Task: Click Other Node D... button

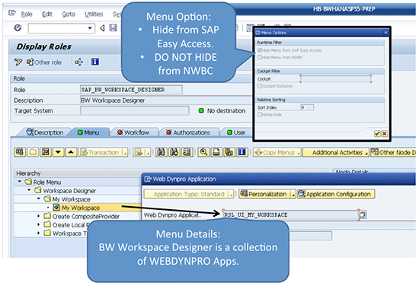Action: click(x=393, y=152)
